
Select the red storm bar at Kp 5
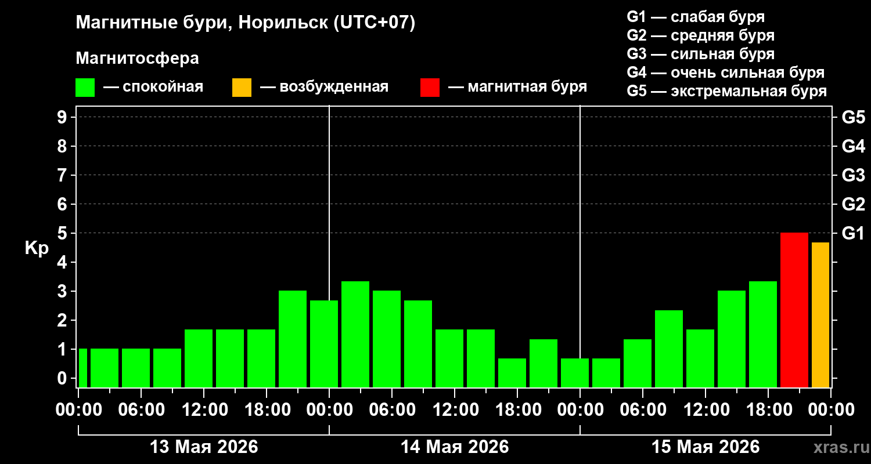(794, 310)
